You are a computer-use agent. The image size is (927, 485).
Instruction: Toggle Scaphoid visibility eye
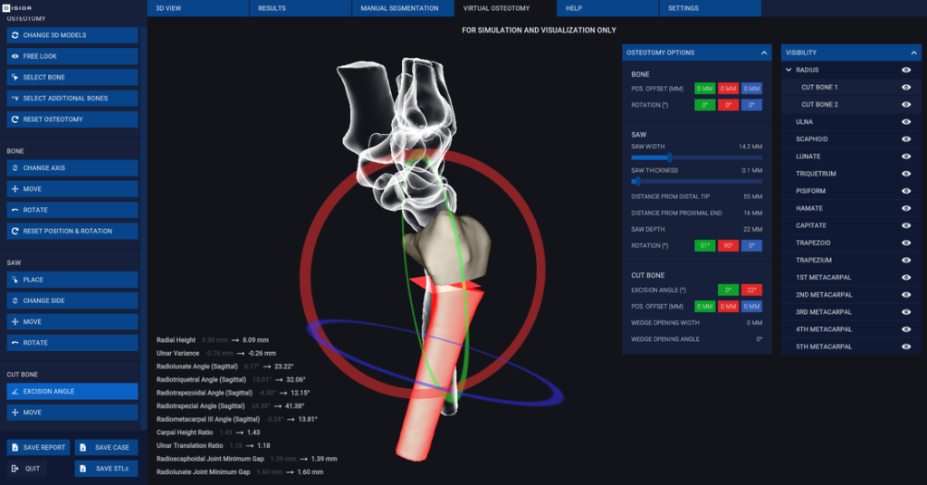coord(906,138)
